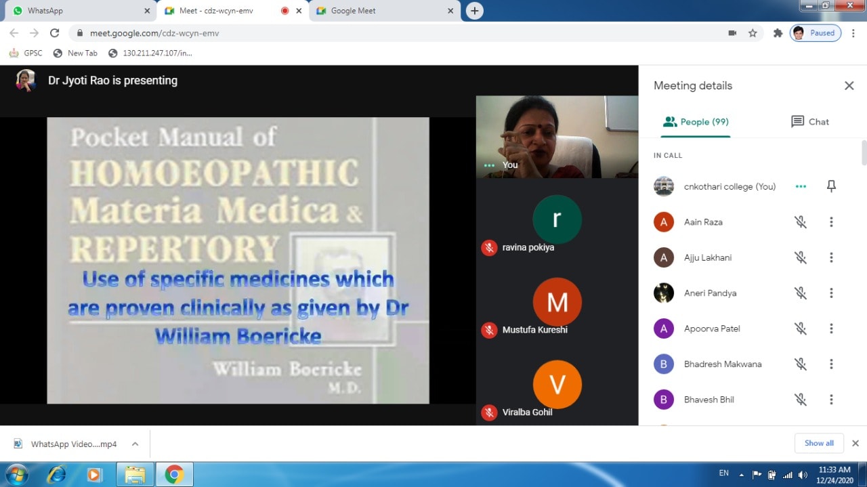Image resolution: width=867 pixels, height=487 pixels.
Task: Switch to Chrome on the taskbar
Action: [174, 475]
